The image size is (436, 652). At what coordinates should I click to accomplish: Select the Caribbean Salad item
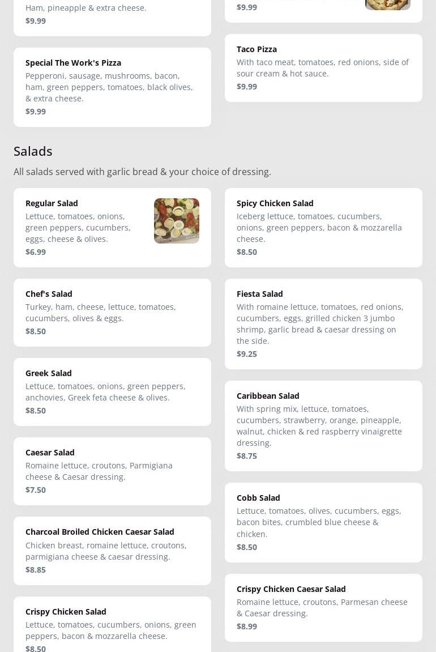point(323,425)
